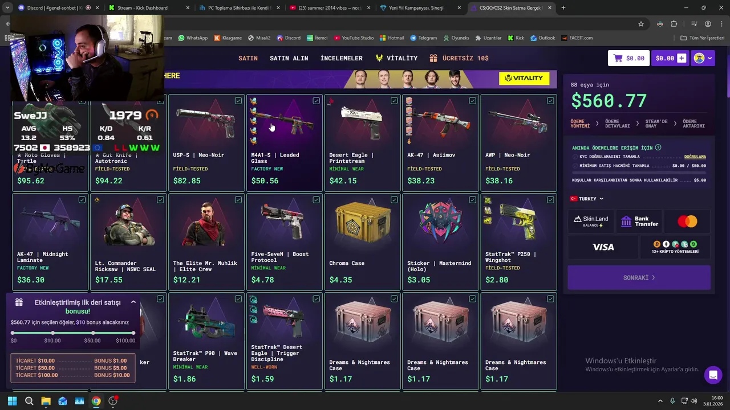The width and height of the screenshot is (730, 410).
Task: Open the profile avatar dropdown menu
Action: point(703,58)
